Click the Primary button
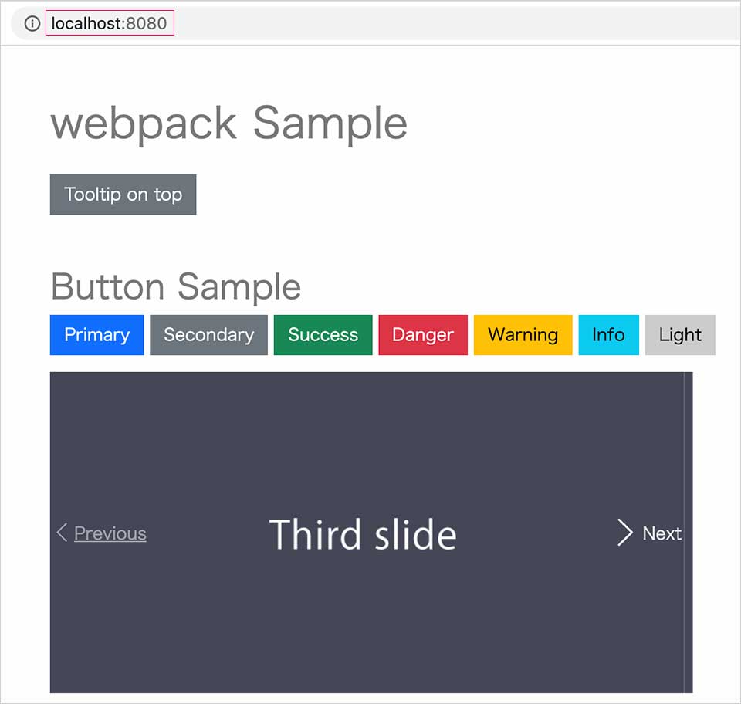The width and height of the screenshot is (741, 704). (96, 335)
